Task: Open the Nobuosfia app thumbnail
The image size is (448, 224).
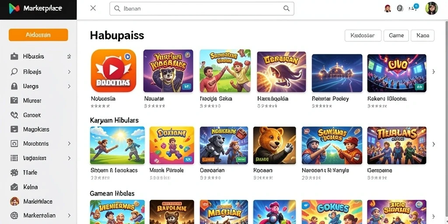Action: click(113, 70)
